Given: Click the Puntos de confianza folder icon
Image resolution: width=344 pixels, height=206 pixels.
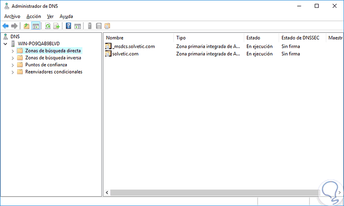Looking at the screenshot, I should (x=20, y=65).
